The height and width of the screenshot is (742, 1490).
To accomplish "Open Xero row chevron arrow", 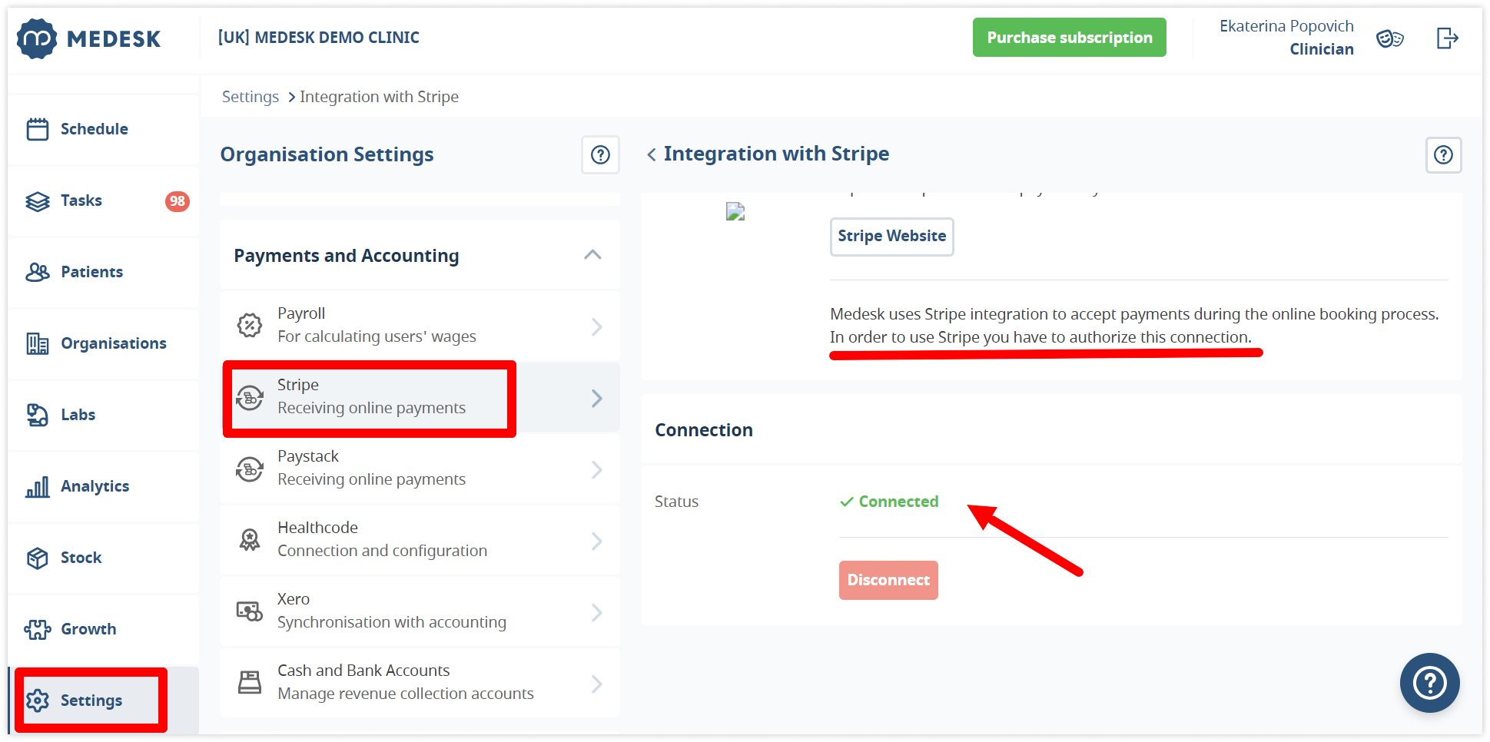I will coord(597,612).
